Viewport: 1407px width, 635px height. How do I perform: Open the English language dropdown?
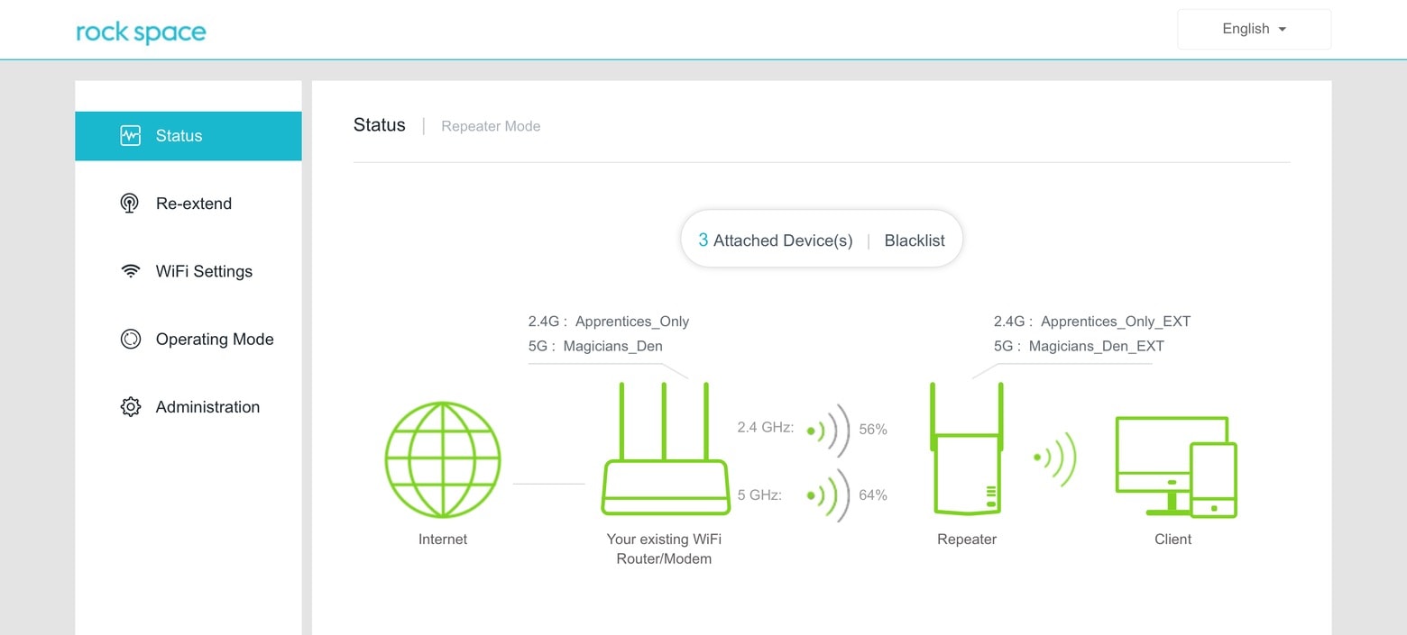[1254, 29]
